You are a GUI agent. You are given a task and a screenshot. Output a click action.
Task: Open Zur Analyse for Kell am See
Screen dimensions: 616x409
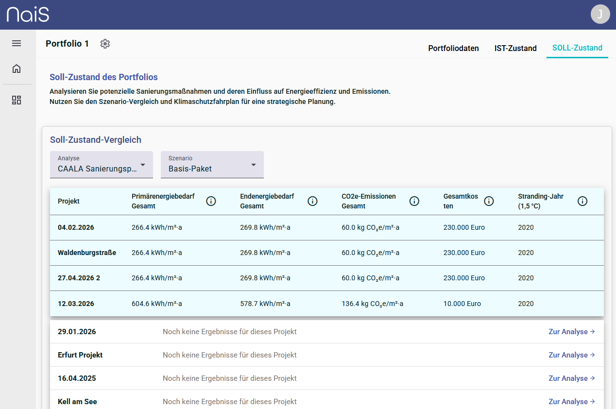click(572, 402)
